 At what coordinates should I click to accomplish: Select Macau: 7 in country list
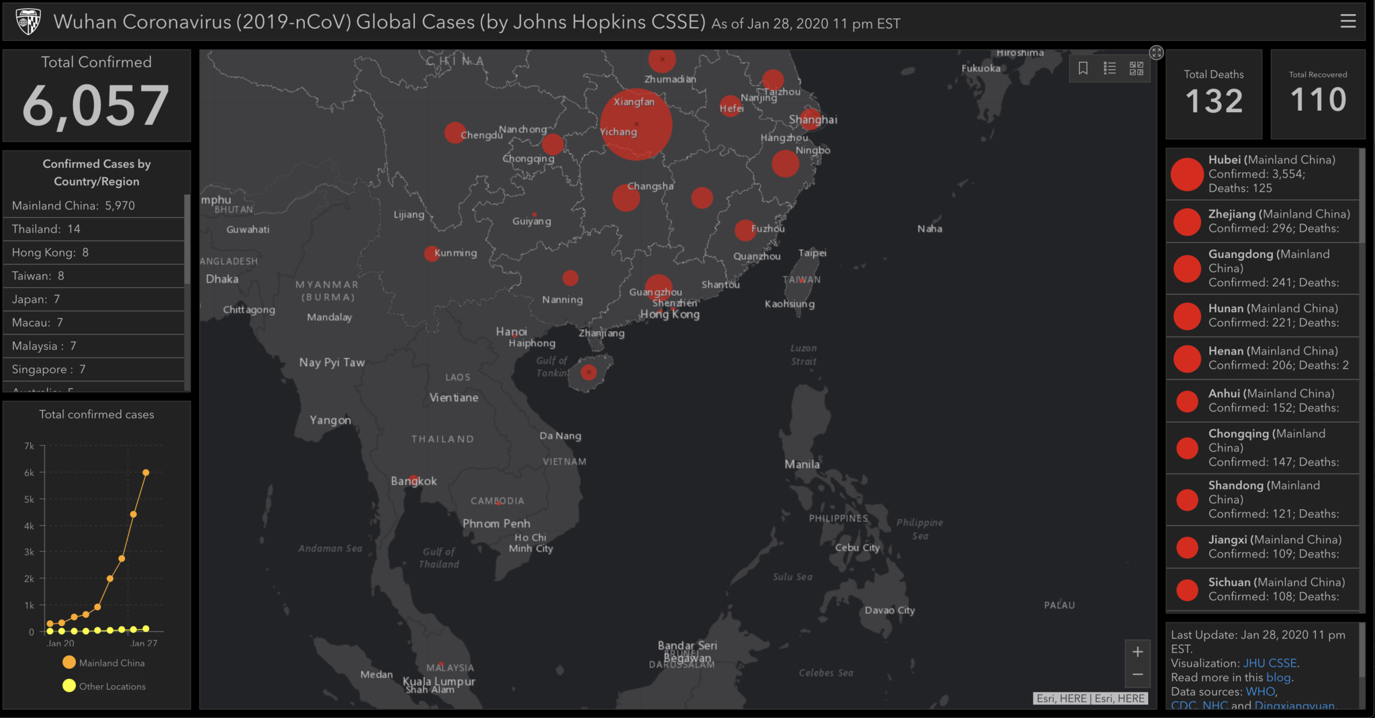click(93, 322)
